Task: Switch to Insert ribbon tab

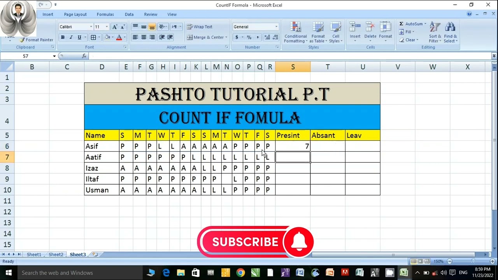Action: pos(48,14)
